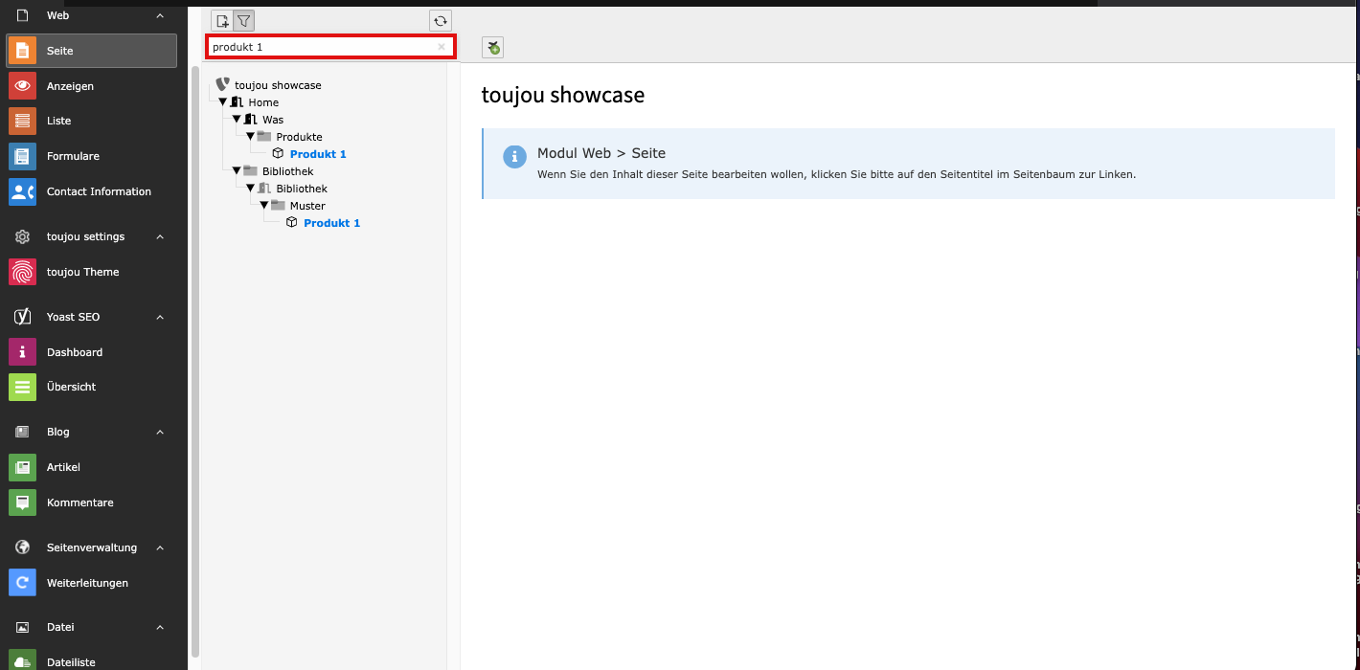
Task: Collapse the Muster folder in page tree
Action: point(264,205)
